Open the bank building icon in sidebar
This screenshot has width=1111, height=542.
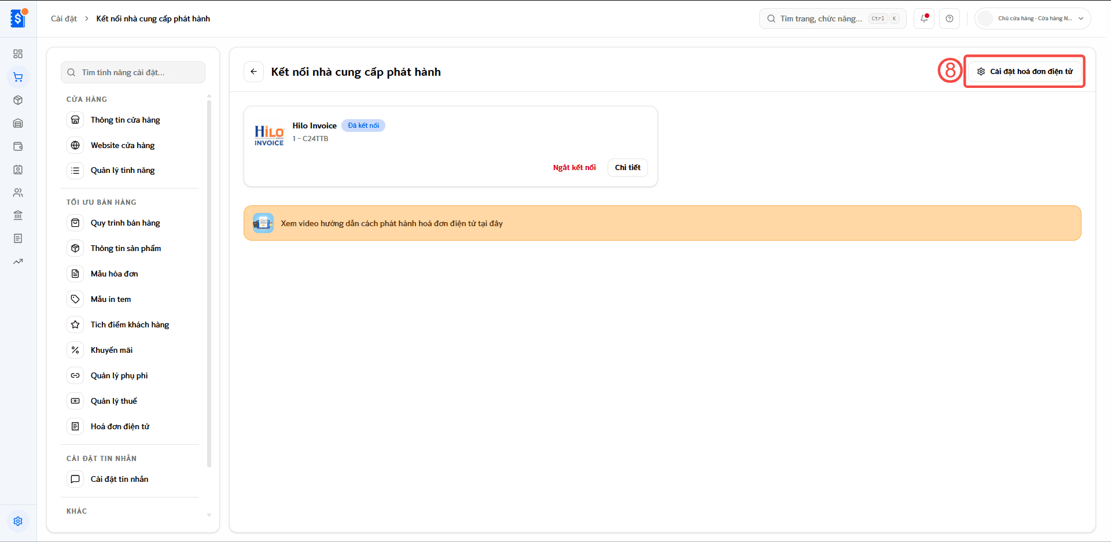(18, 215)
